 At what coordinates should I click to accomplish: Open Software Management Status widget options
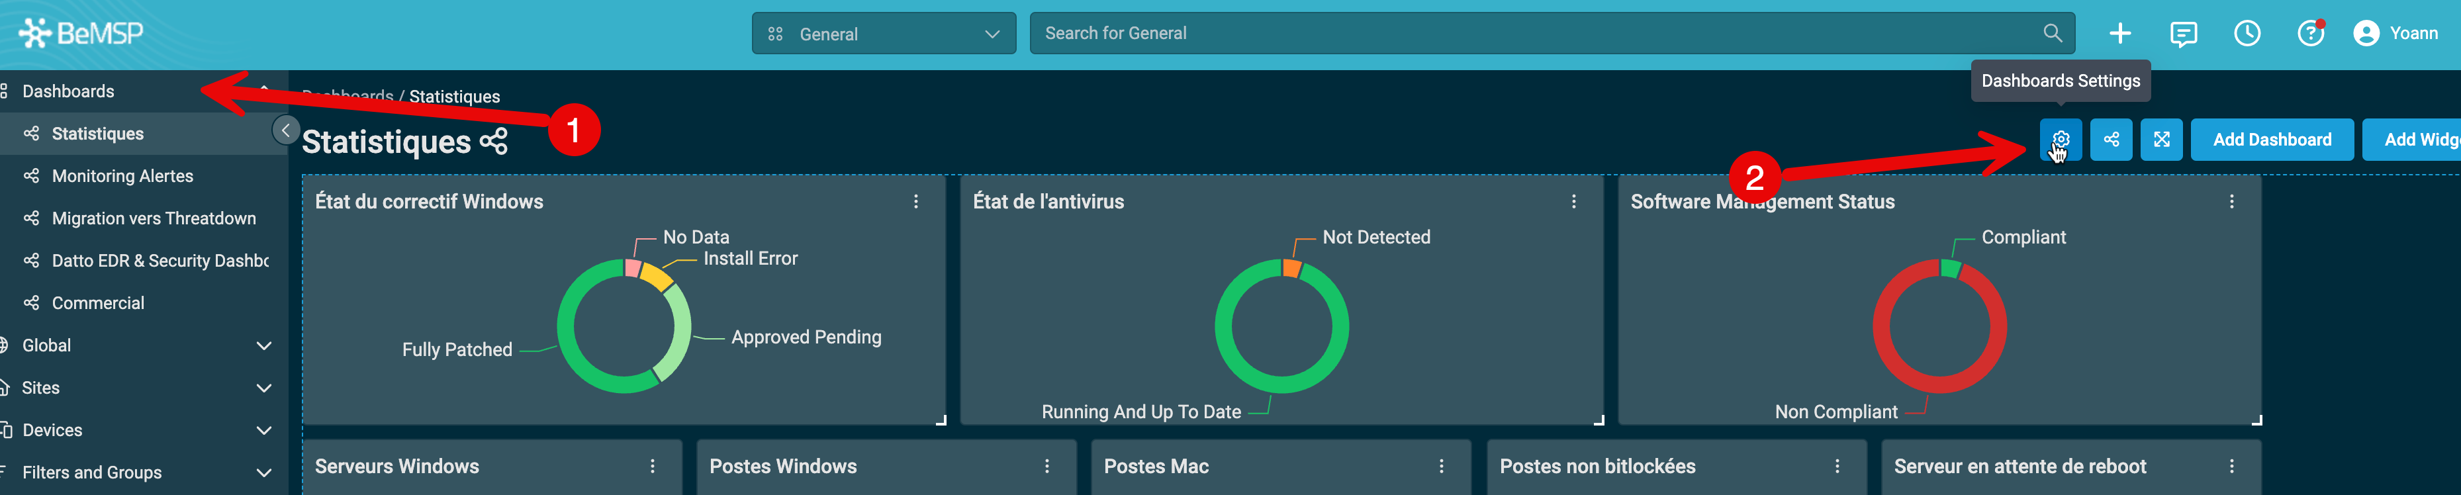pos(2231,202)
